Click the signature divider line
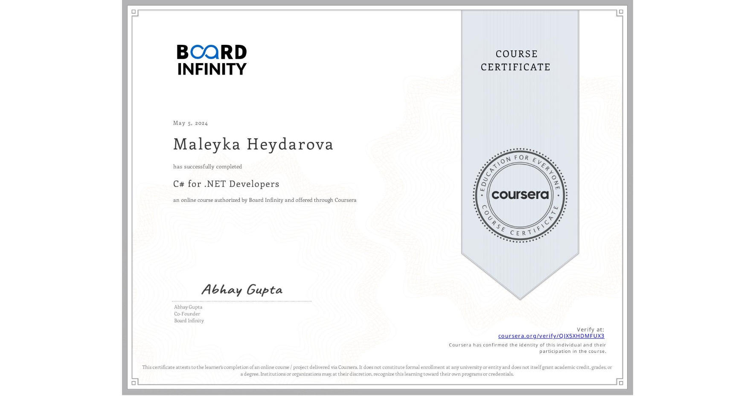 241,300
